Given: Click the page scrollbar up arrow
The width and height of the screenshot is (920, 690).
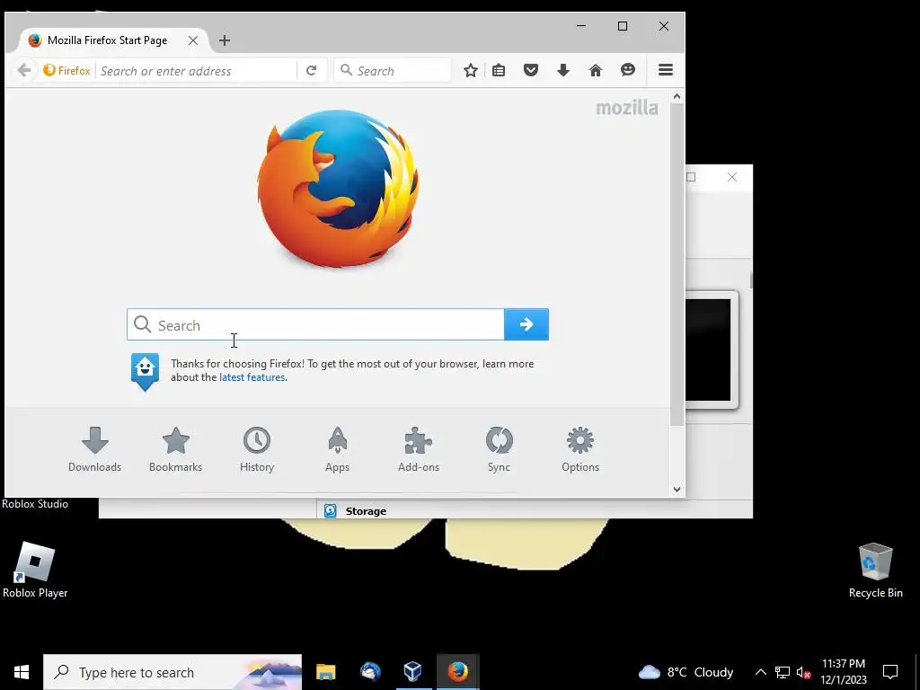Looking at the screenshot, I should pyautogui.click(x=677, y=96).
